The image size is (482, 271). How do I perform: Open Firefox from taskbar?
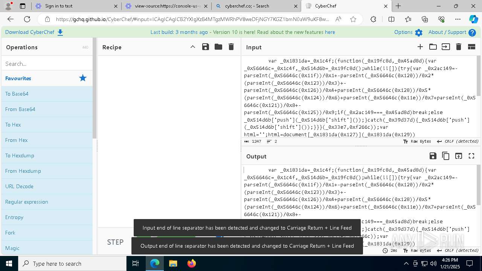[192, 263]
